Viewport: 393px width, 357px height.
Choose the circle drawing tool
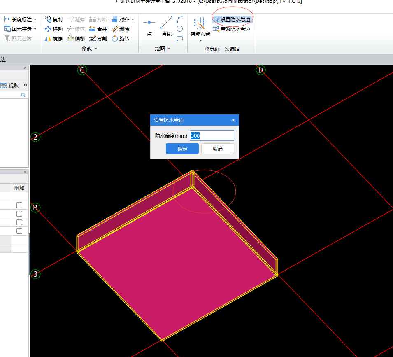pos(180,28)
